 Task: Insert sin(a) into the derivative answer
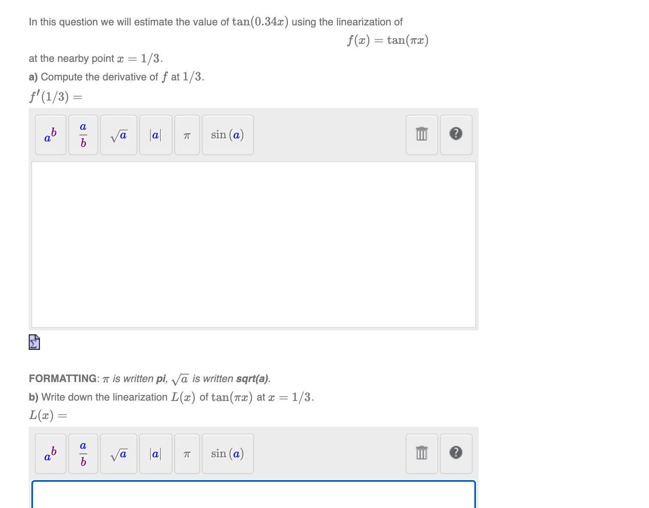pyautogui.click(x=227, y=135)
